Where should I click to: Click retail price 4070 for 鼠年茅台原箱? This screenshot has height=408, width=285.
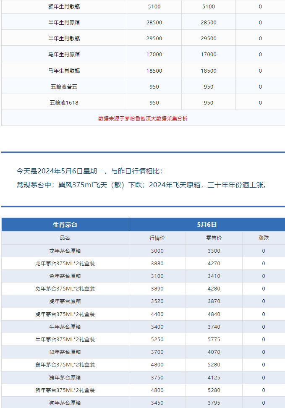pyautogui.click(x=214, y=352)
